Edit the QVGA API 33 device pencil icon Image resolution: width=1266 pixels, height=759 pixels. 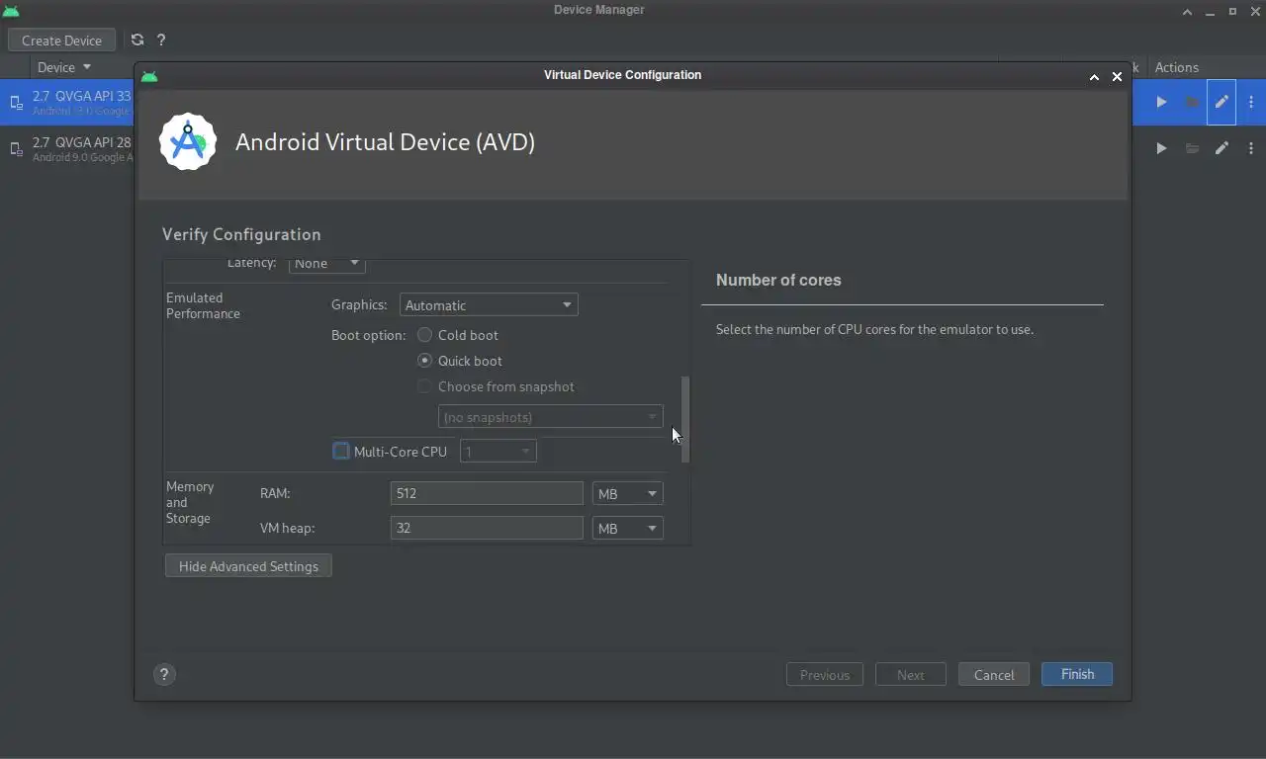point(1221,102)
